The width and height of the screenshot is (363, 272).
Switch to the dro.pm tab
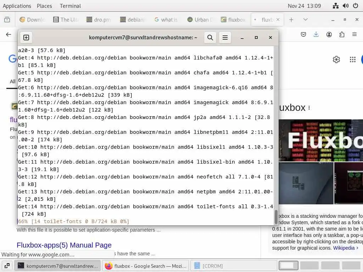tap(99, 20)
